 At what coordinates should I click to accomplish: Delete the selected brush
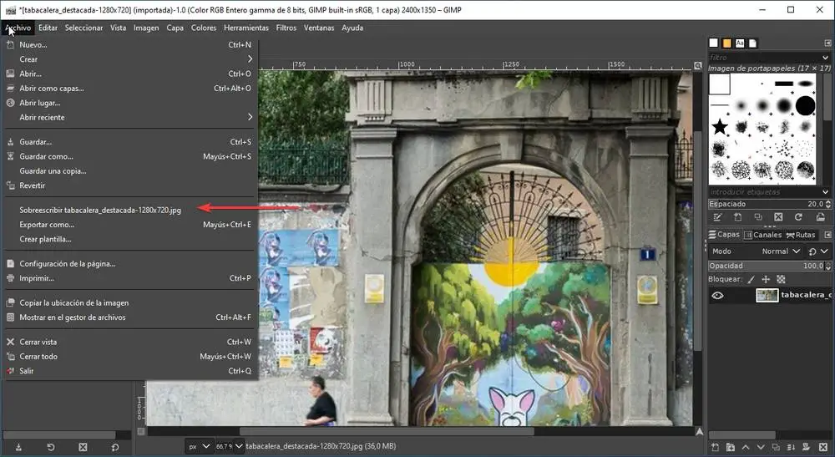(778, 217)
